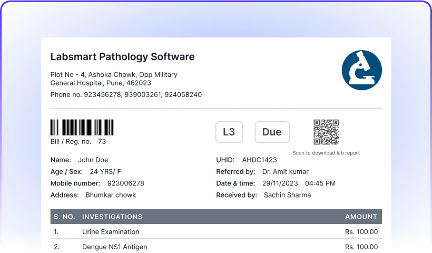Image resolution: width=432 pixels, height=253 pixels.
Task: Click the Scan to download lab report caption
Action: 326,153
